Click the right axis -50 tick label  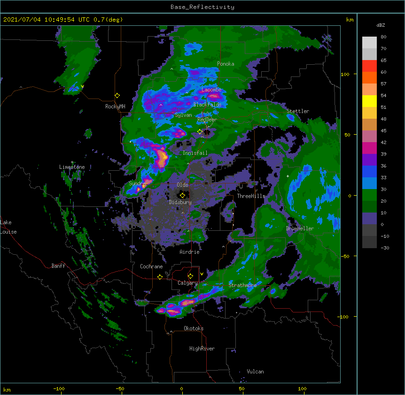click(x=345, y=256)
